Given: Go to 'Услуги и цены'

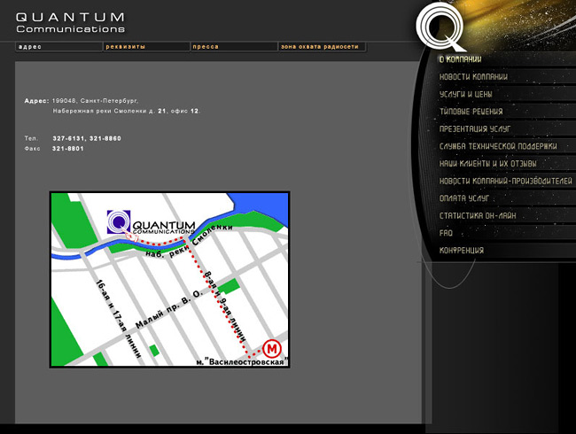Looking at the screenshot, I should pyautogui.click(x=465, y=94).
